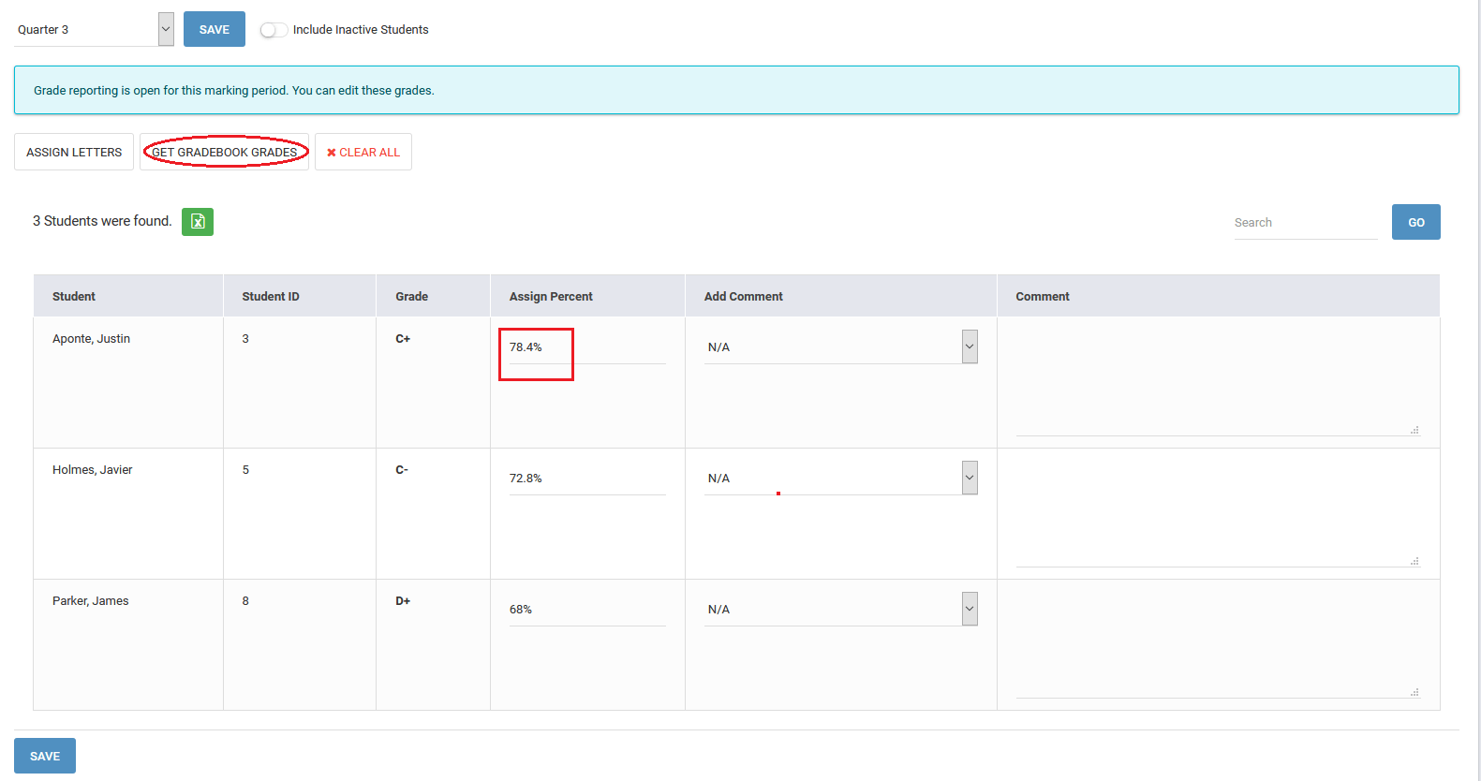The height and width of the screenshot is (781, 1481).
Task: Open Add Comment dropdown for Aponte, Justin
Action: click(841, 346)
